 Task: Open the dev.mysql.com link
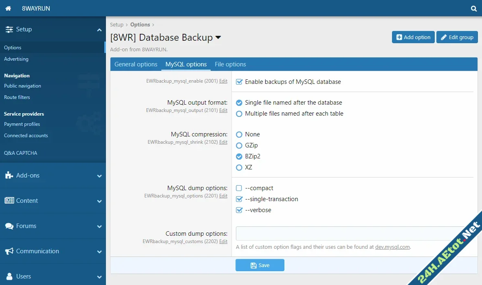click(x=392, y=247)
